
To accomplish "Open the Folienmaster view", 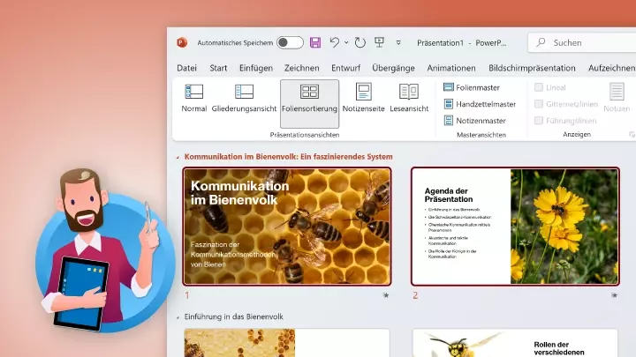I will (472, 87).
